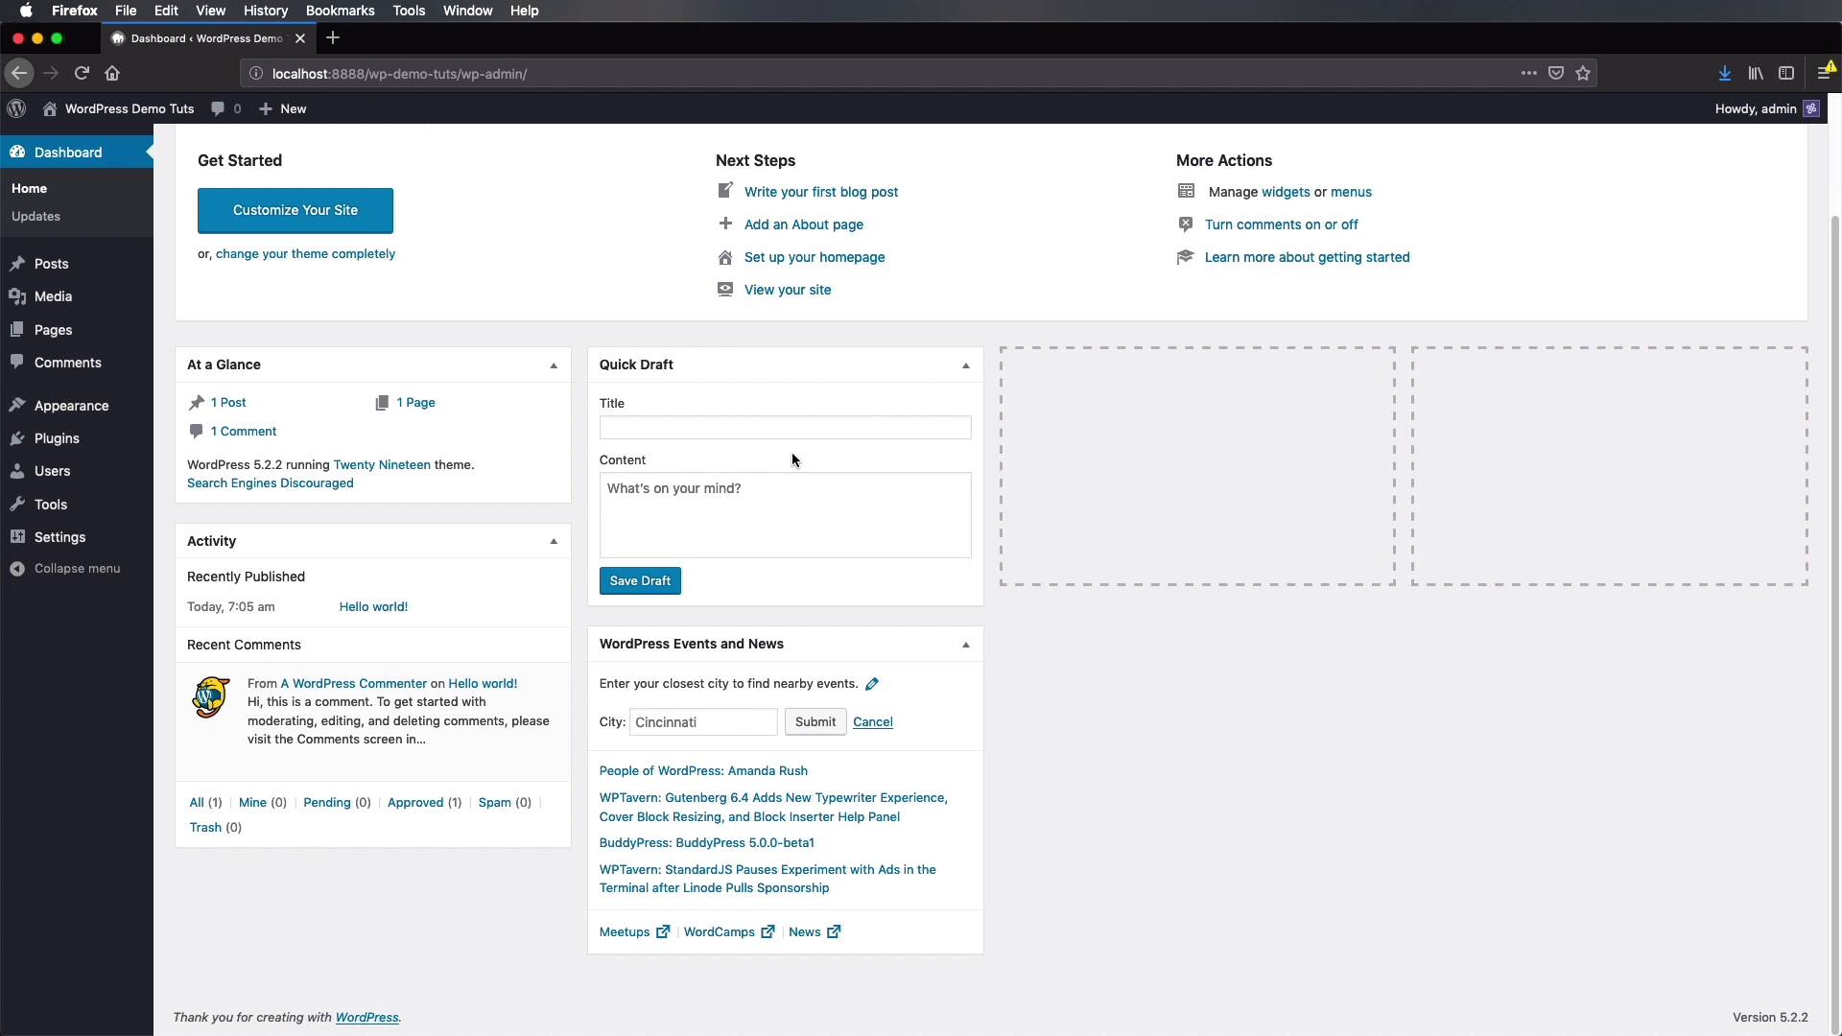Screen dimensions: 1842x1036
Task: Collapse the WordPress Events and News widget
Action: 965,644
